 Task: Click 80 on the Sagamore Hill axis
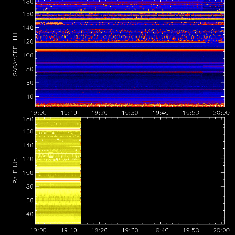(30, 69)
